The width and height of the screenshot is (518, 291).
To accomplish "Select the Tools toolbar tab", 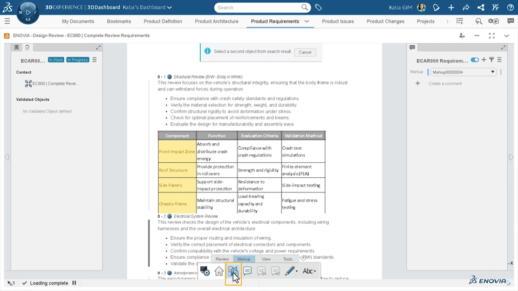I will (x=288, y=259).
